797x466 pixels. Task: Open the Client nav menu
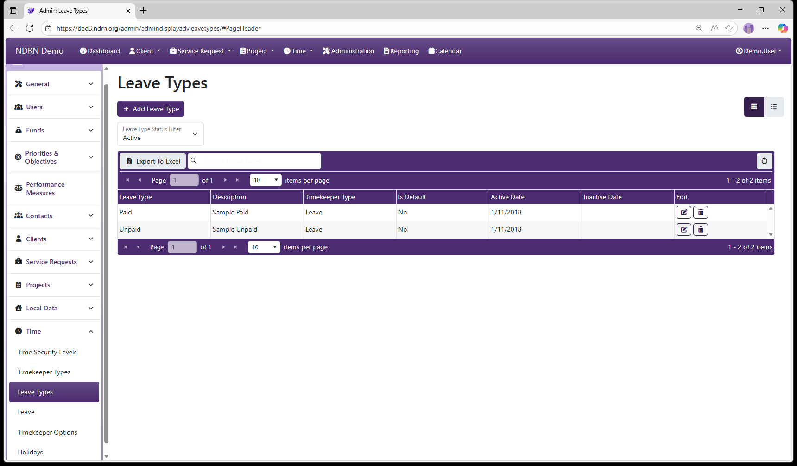tap(145, 51)
